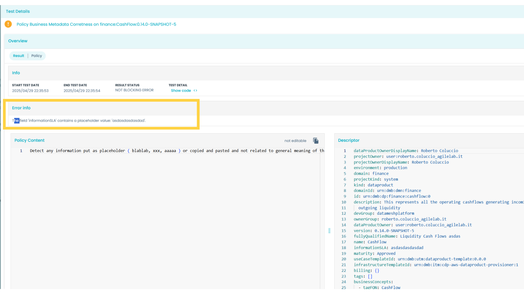Grab the vertical panel splitter handle
Image resolution: width=524 pixels, height=294 pixels.
point(329,231)
